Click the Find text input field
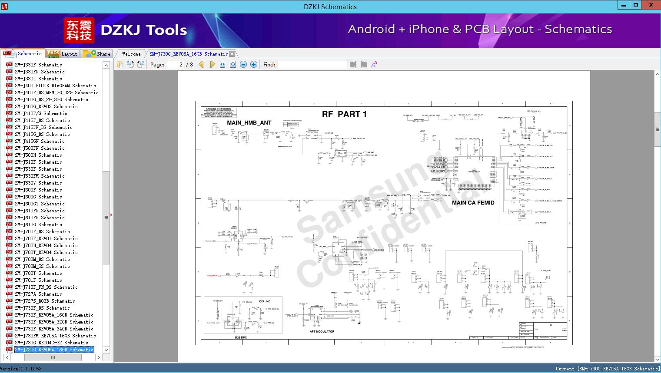Image resolution: width=661 pixels, height=373 pixels. 312,64
